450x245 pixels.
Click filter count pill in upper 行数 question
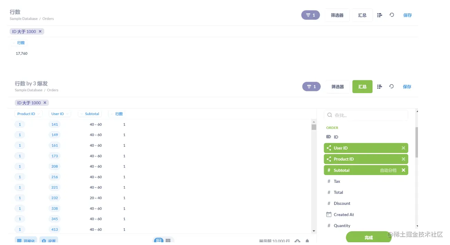click(x=311, y=15)
